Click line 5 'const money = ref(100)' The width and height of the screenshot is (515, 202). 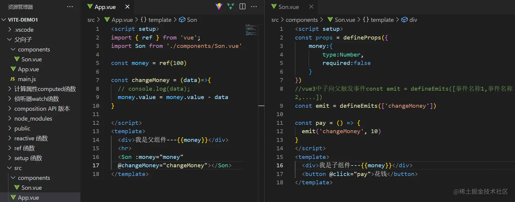click(x=149, y=63)
